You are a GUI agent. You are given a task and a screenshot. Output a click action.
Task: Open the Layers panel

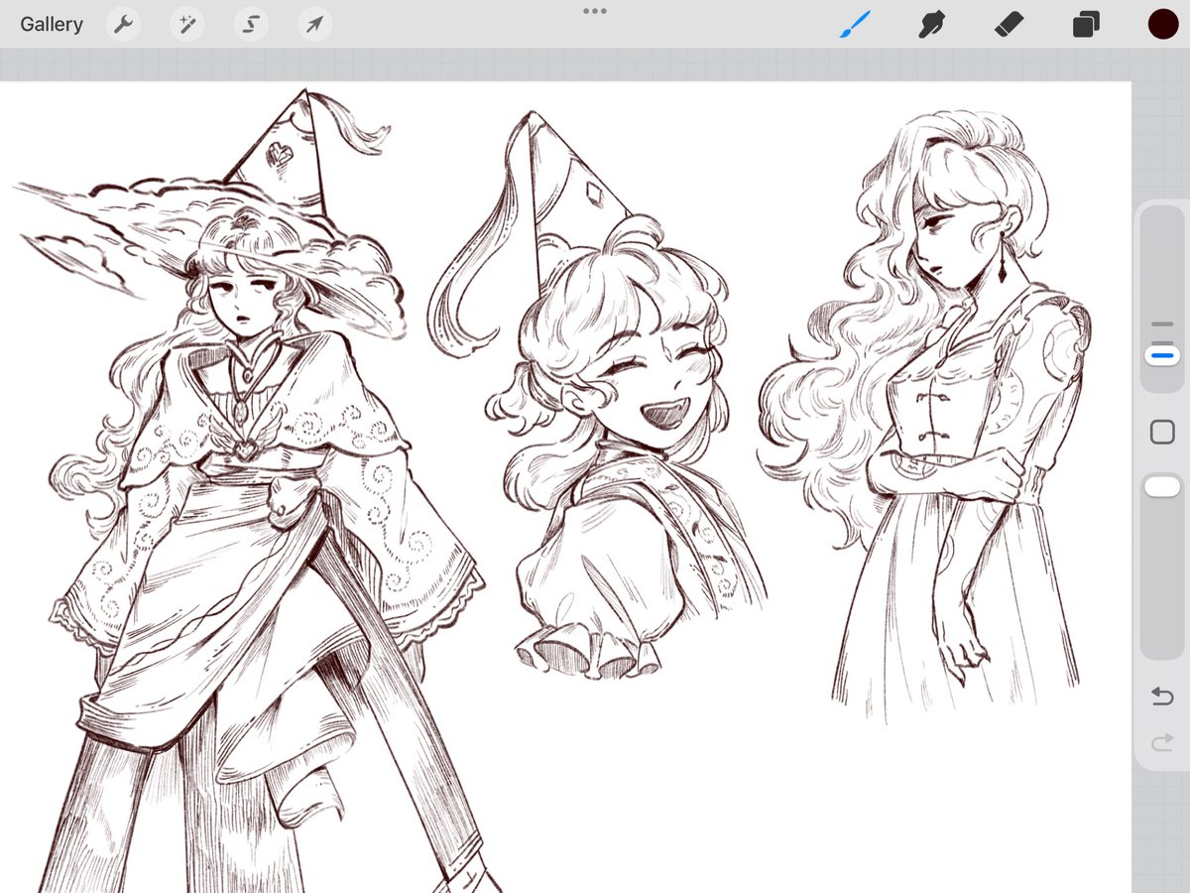pyautogui.click(x=1086, y=25)
